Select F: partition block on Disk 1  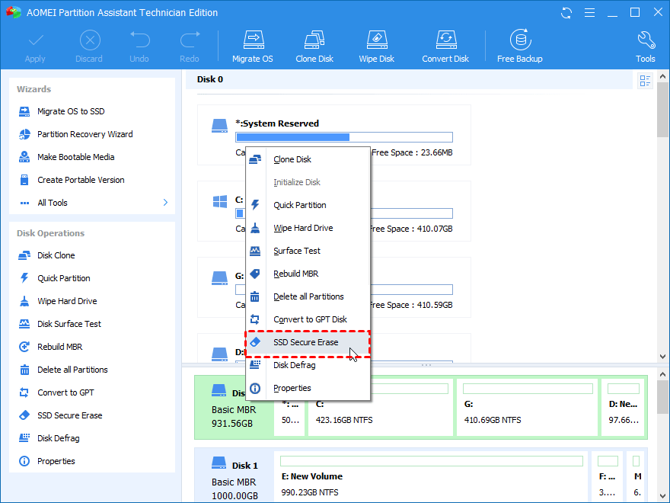click(x=608, y=476)
